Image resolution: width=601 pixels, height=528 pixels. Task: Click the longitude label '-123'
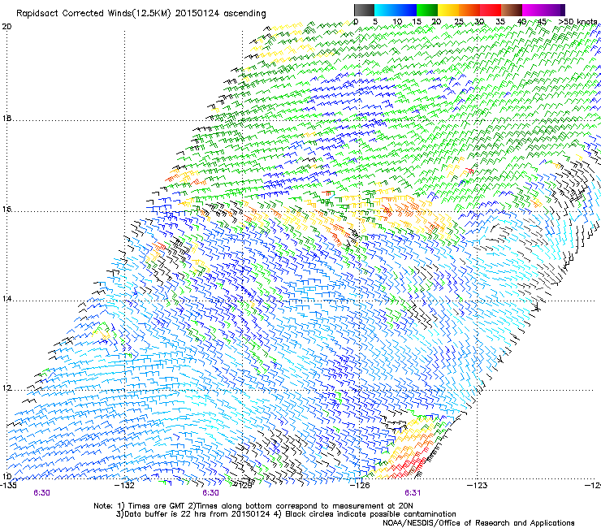[x=477, y=486]
